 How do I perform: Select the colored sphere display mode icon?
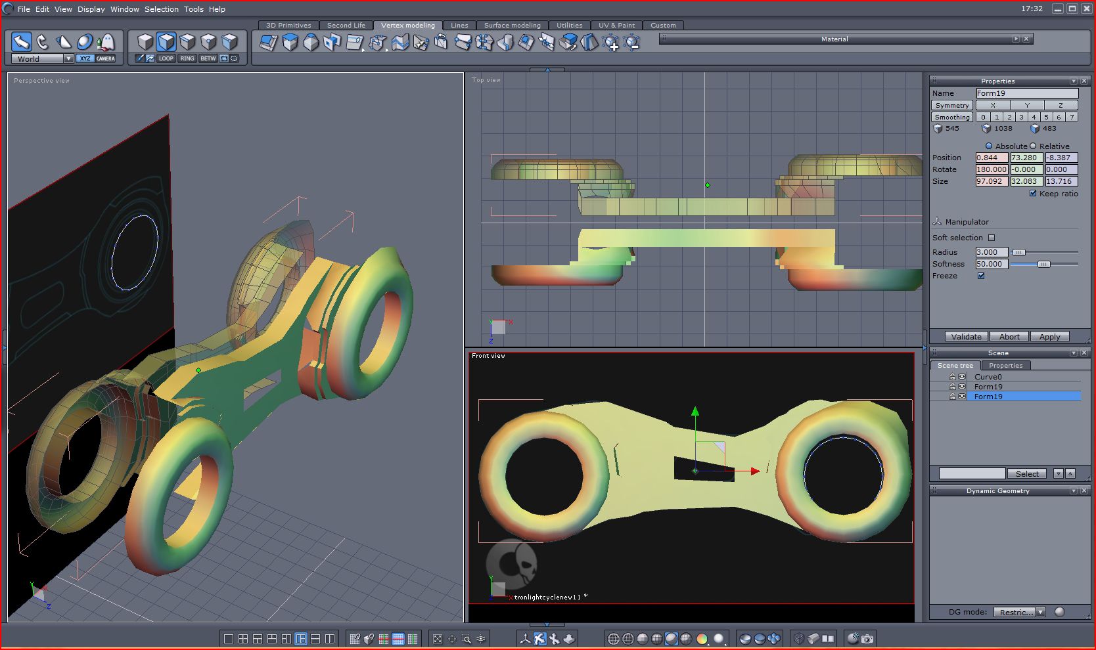(x=702, y=639)
